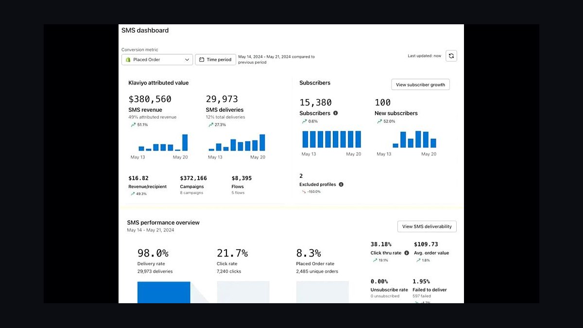Click the 29,973 SMS deliveries value

point(222,99)
